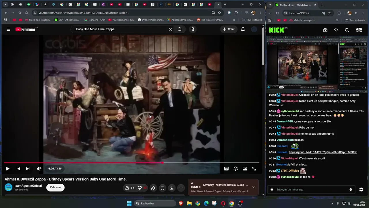
Task: Skip to next video in YouTube player
Action: [28, 169]
